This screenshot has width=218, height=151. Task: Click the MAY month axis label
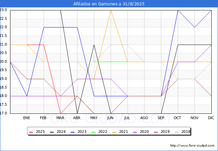click(x=94, y=118)
